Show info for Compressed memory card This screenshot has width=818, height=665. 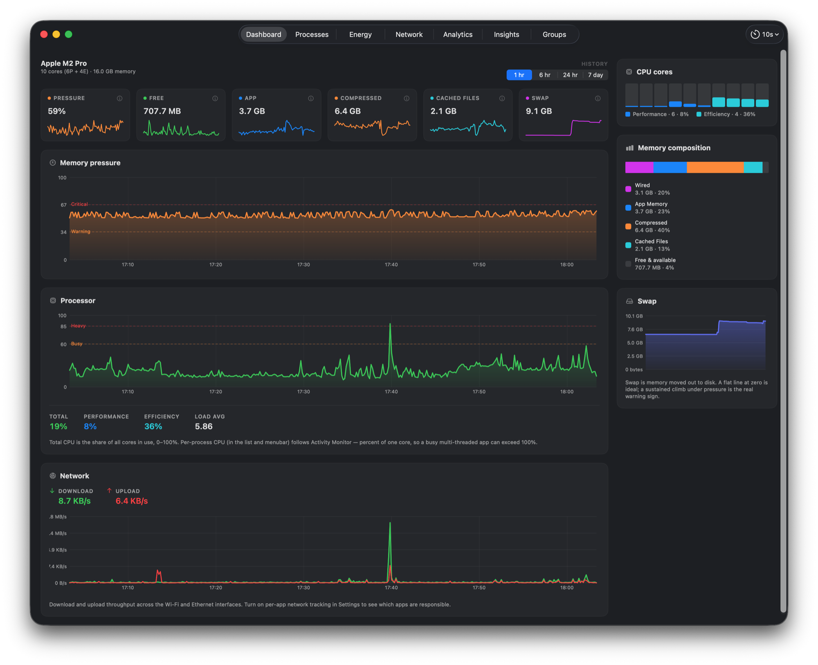click(x=407, y=99)
